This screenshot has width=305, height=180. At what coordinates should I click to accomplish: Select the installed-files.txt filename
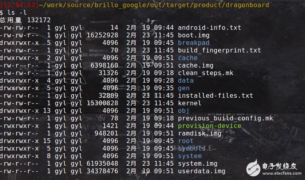coord(215,96)
